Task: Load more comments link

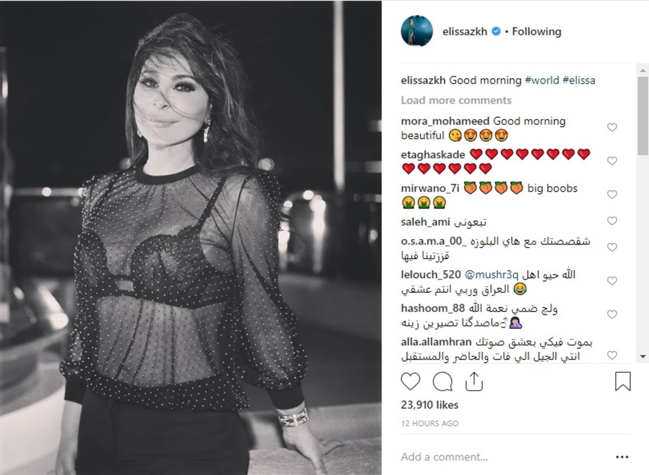Action: (456, 100)
